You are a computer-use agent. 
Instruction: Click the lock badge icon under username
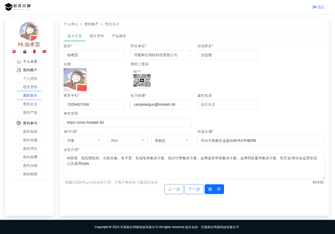pyautogui.click(x=25, y=52)
